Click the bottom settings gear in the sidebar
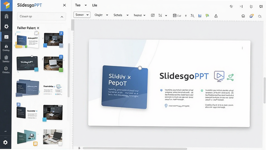Screen dimensions: 266x150 (5, 142)
